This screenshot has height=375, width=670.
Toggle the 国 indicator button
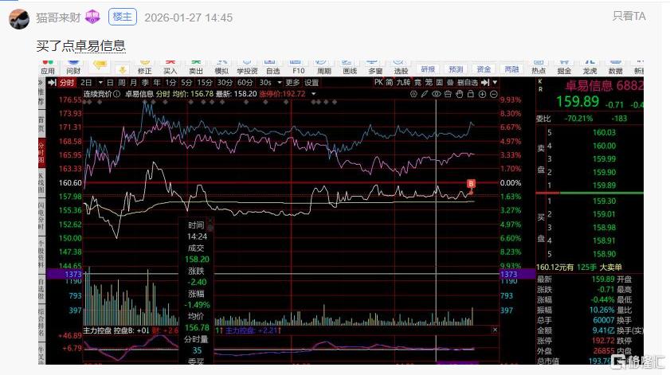tap(439, 82)
